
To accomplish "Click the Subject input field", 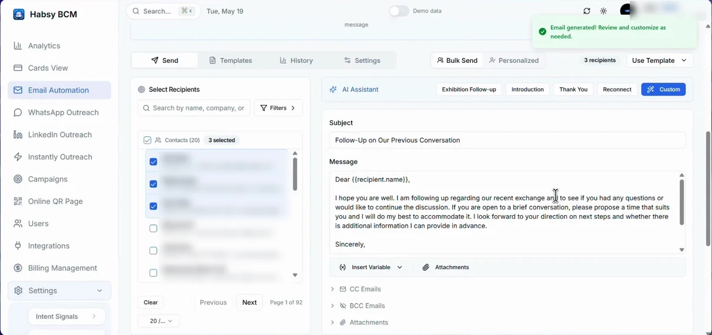I will pos(507,141).
